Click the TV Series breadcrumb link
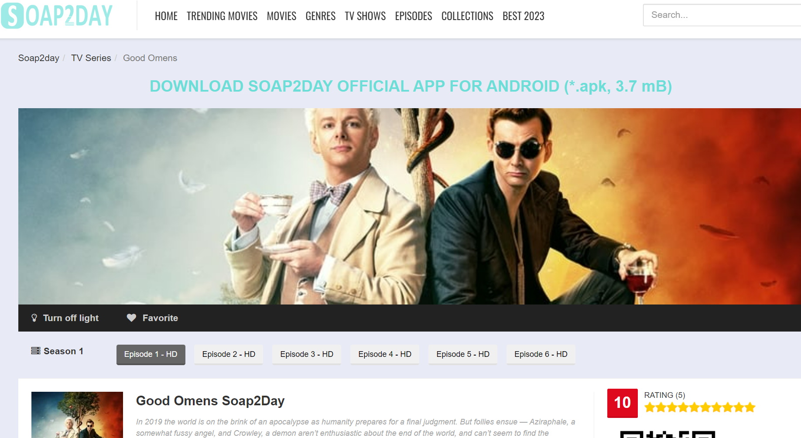Screen dimensions: 801x438 click(x=91, y=58)
